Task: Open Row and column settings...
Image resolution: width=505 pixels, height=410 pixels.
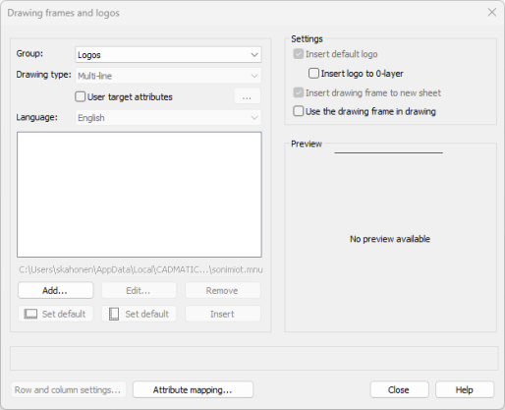Action: click(68, 389)
